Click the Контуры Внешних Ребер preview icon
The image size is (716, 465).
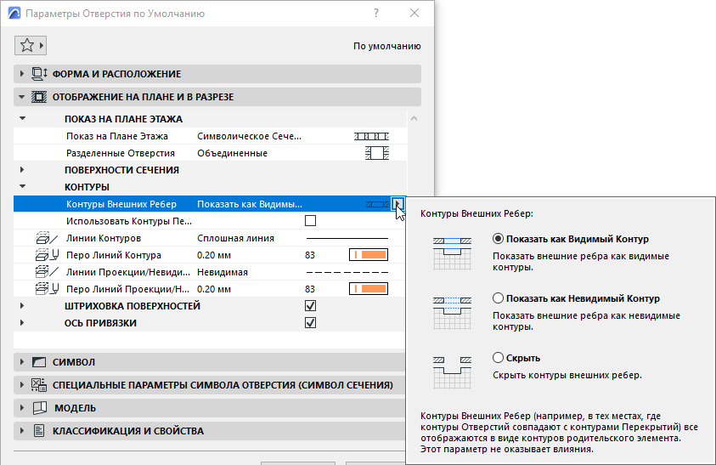pyautogui.click(x=377, y=204)
